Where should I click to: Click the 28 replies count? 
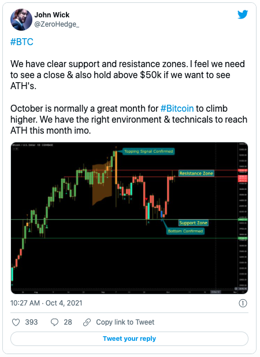[x=68, y=322]
